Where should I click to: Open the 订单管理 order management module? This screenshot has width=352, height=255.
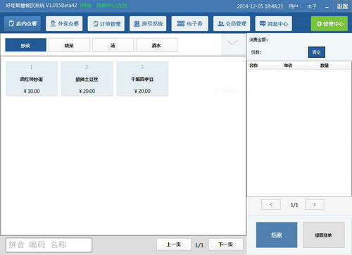(x=106, y=23)
